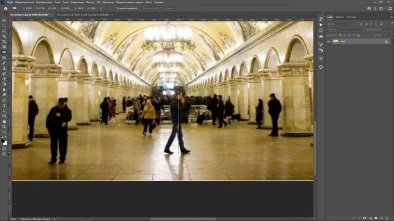394x221 pixels.
Task: Select the Crop tool
Action: pyautogui.click(x=4, y=42)
